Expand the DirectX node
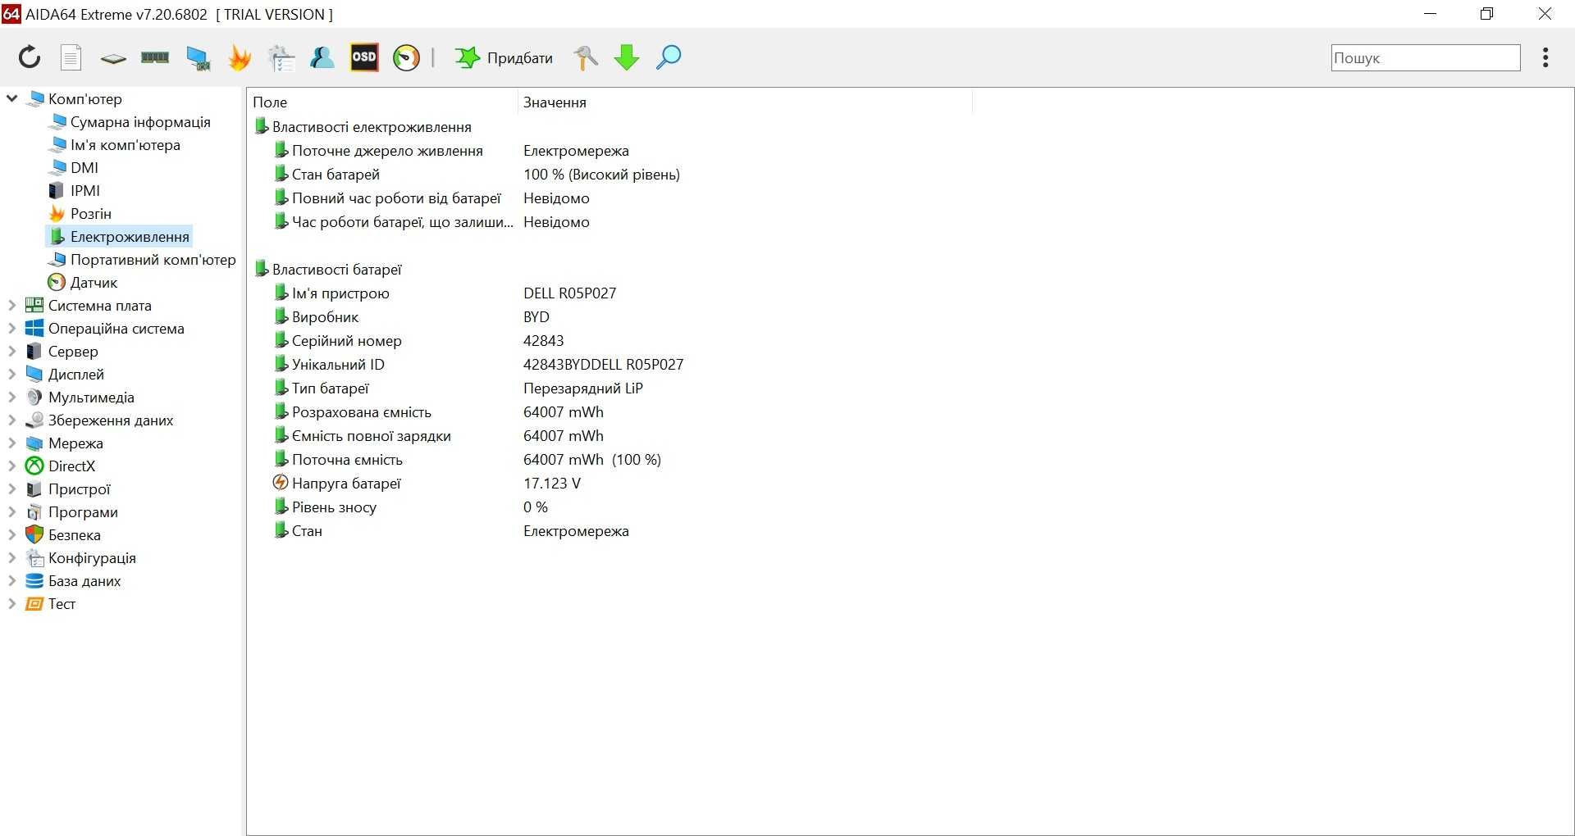This screenshot has height=836, width=1575. tap(12, 466)
